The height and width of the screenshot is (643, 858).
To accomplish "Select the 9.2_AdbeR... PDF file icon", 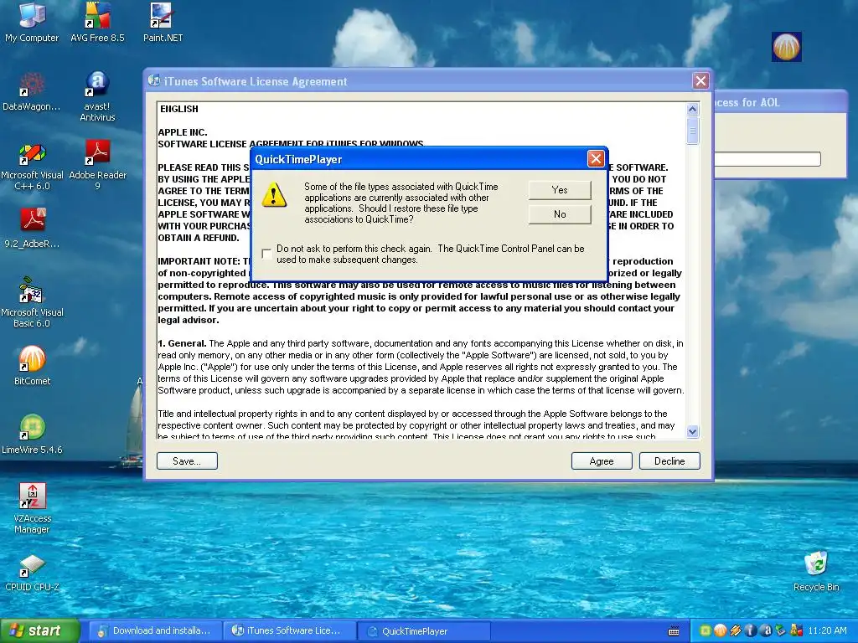I will pyautogui.click(x=32, y=228).
